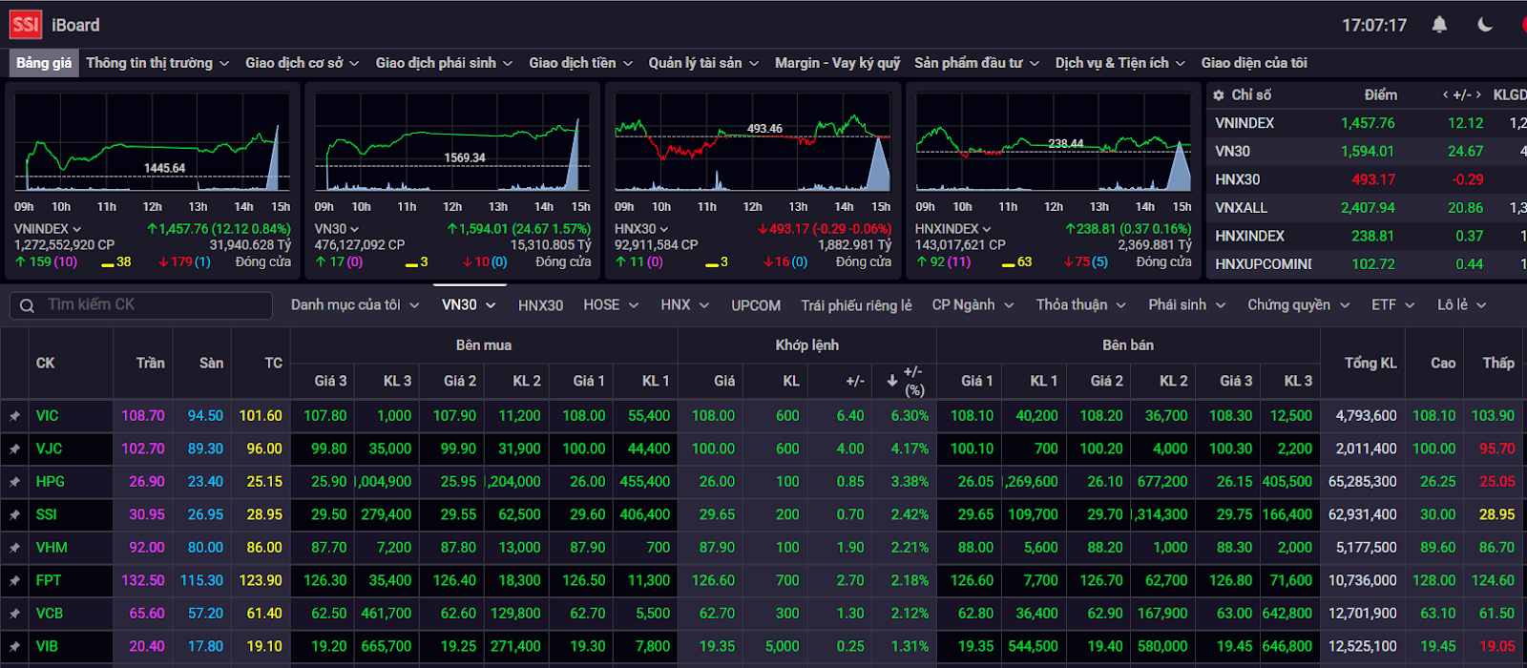Click SSI Giá 1 sell price 29.65
This screenshot has height=668, width=1527.
pyautogui.click(x=975, y=514)
